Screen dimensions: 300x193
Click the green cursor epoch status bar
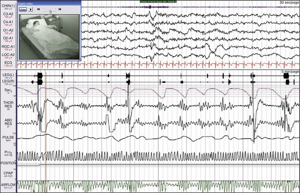157,2
